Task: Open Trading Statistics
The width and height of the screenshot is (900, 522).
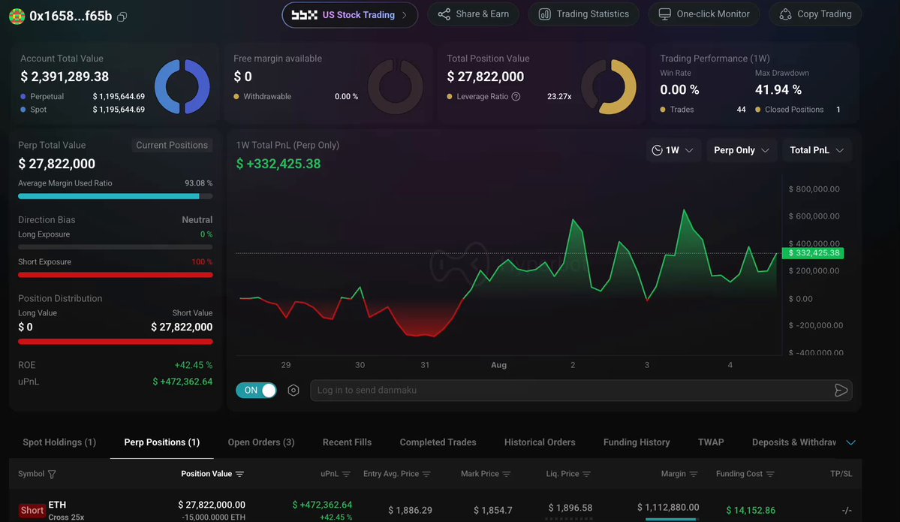Action: pos(583,14)
